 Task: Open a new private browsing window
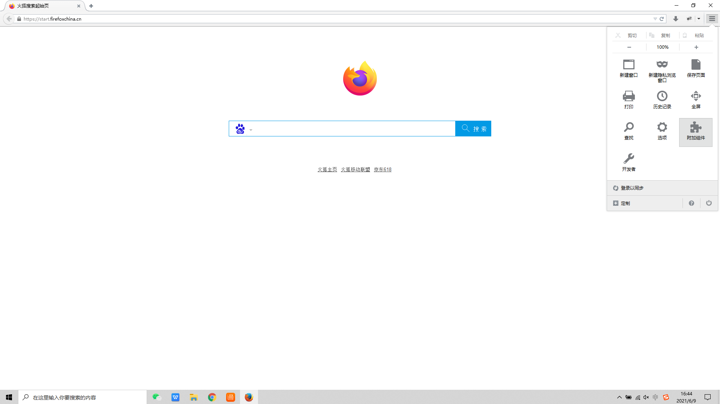pyautogui.click(x=662, y=70)
